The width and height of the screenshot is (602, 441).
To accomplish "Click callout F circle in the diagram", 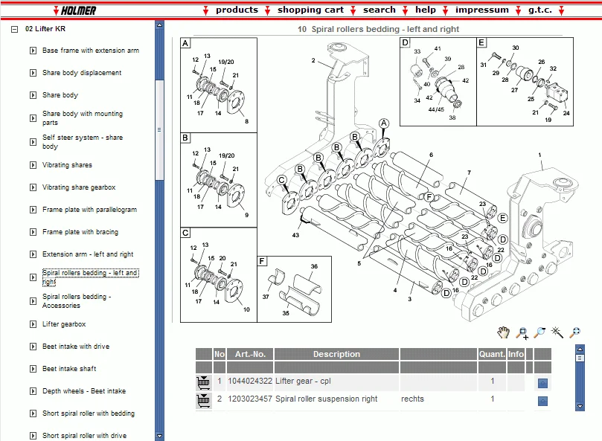I will (x=429, y=197).
